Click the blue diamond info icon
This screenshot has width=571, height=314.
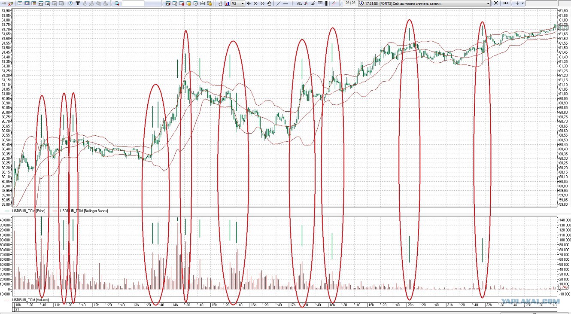tap(70, 3)
